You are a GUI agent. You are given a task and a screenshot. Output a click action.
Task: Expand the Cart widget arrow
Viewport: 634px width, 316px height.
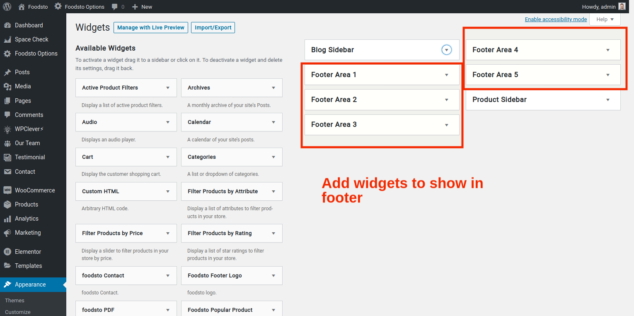168,157
